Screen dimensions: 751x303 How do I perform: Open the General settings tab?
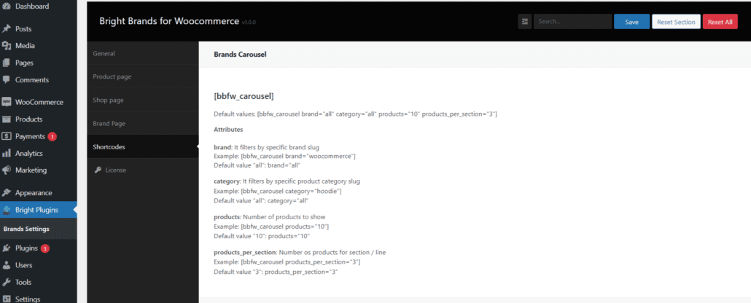pos(104,53)
